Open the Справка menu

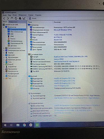click(38, 15)
